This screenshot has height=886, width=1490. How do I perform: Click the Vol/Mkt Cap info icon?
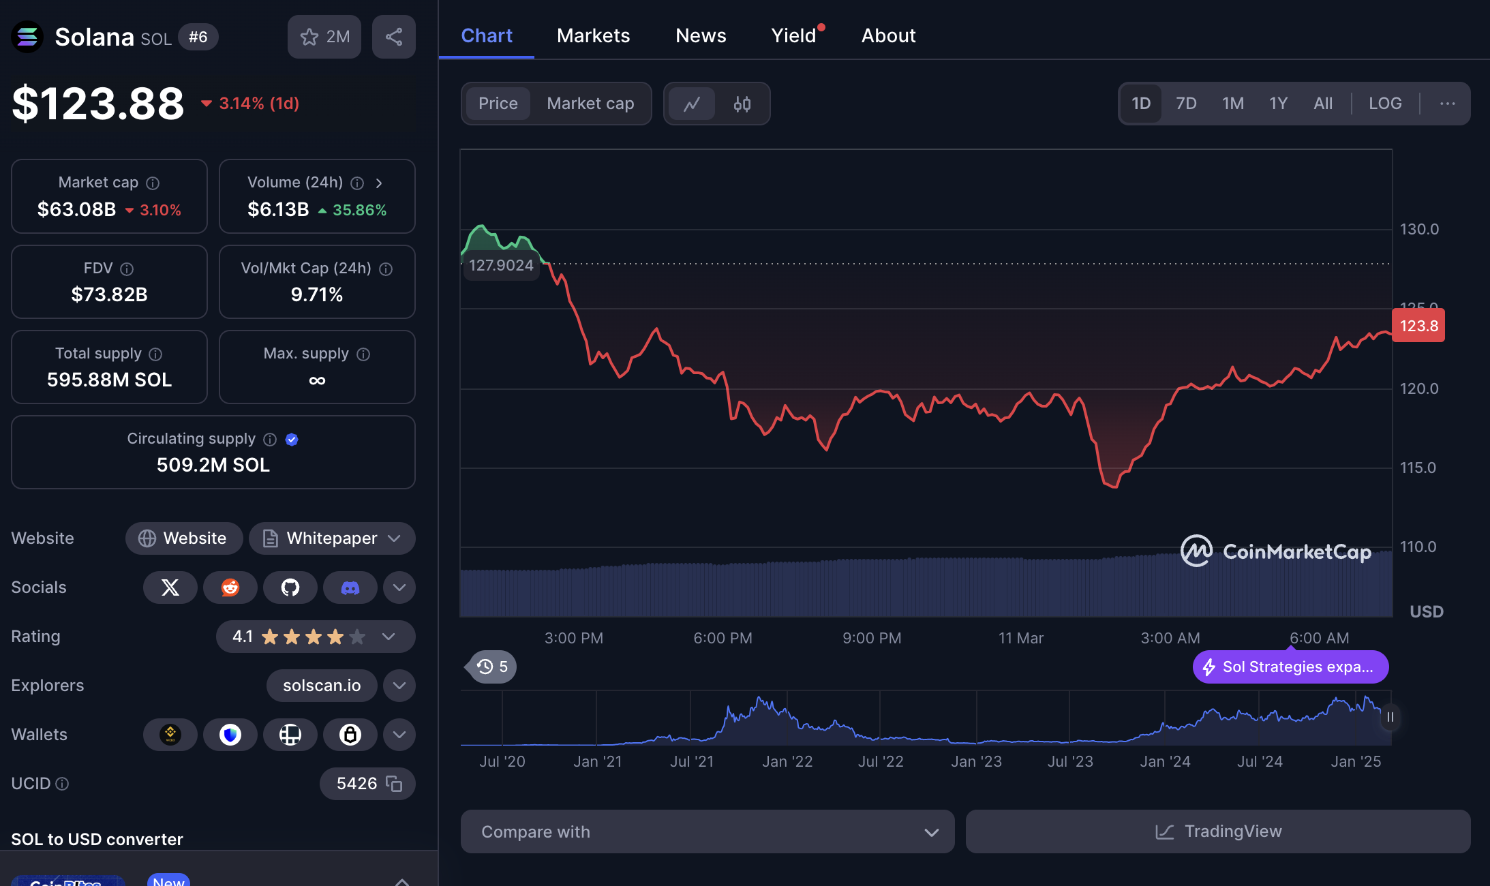[x=386, y=269]
